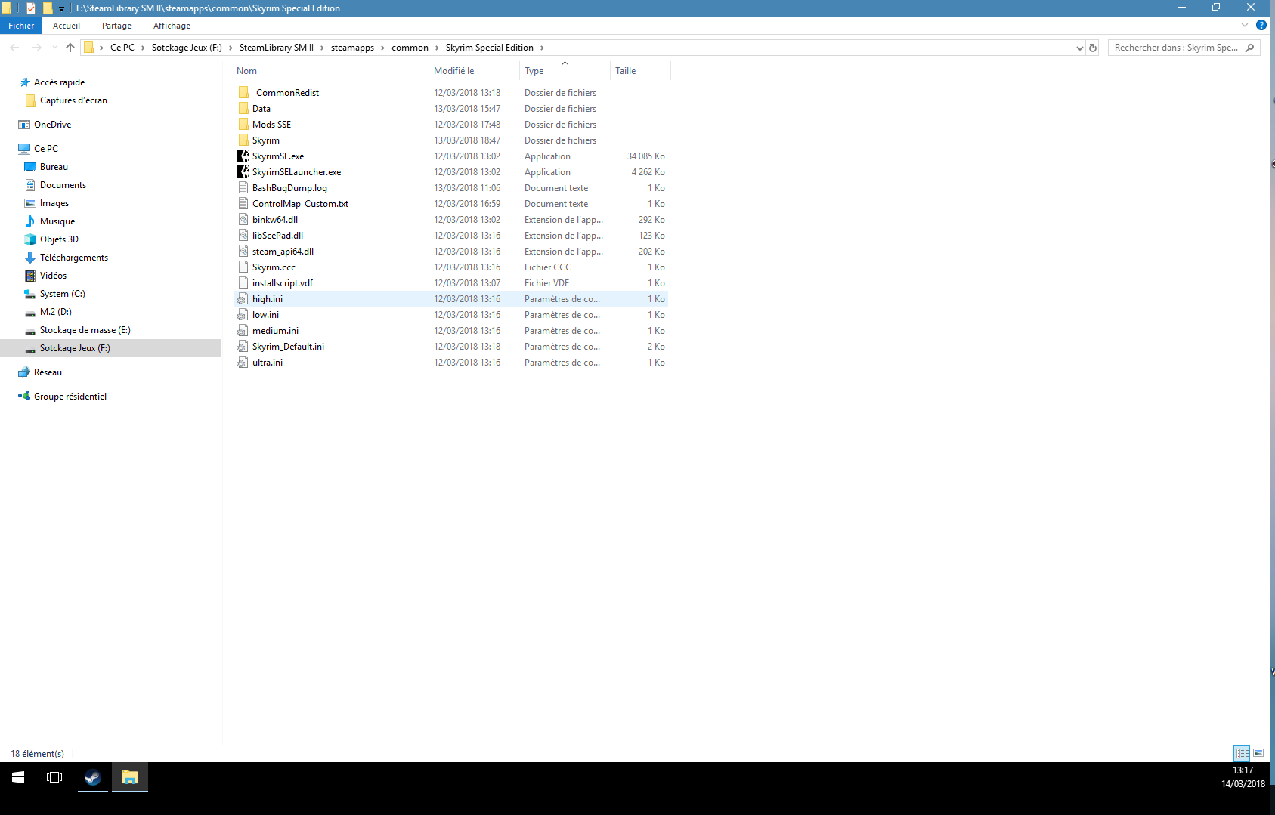Expand the ribbon with the chevron
1275x815 pixels.
[1245, 25]
